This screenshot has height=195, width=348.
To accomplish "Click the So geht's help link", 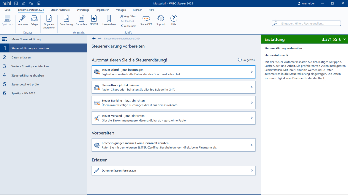I will (246, 60).
